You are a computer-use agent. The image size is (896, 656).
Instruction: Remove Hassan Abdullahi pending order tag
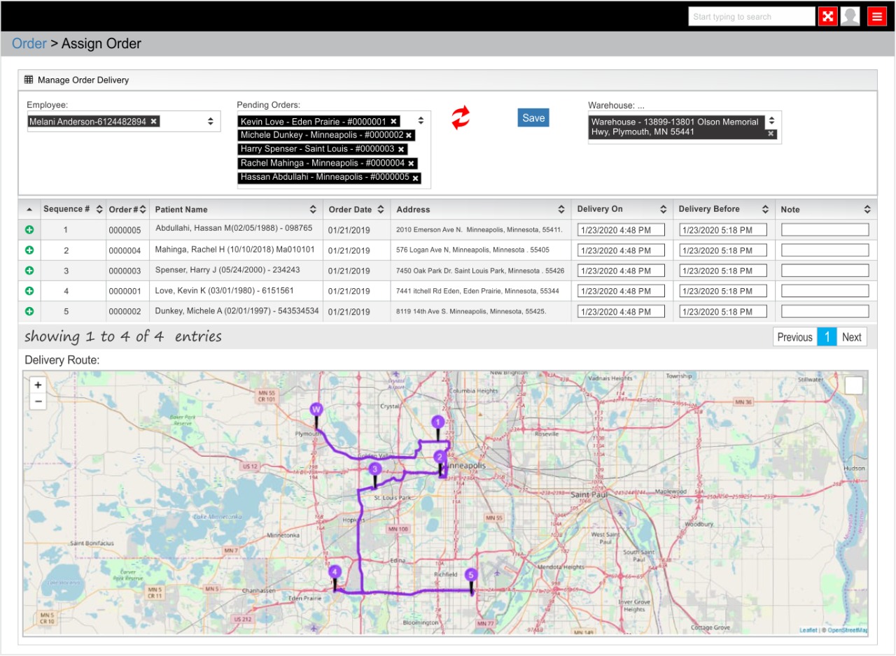415,178
